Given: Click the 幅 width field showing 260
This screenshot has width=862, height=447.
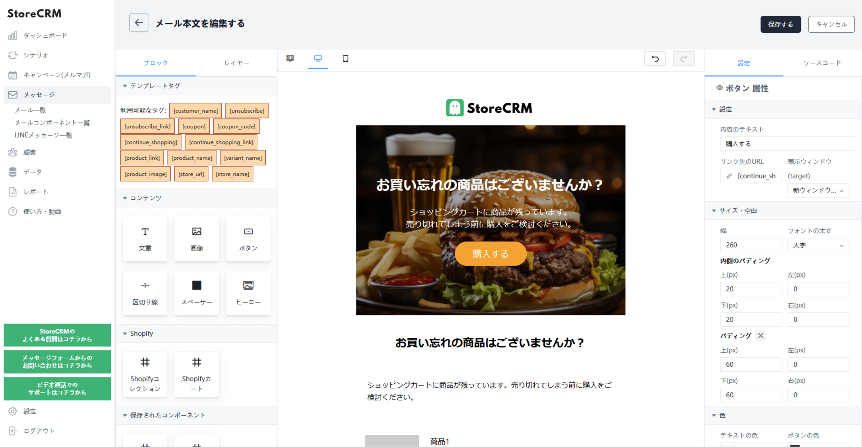Looking at the screenshot, I should coord(751,245).
